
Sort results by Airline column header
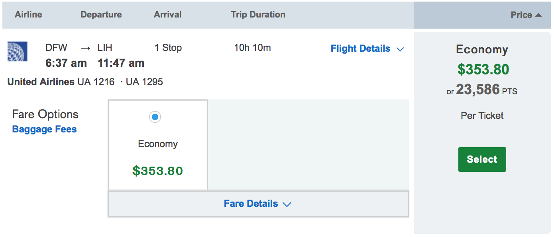(28, 15)
